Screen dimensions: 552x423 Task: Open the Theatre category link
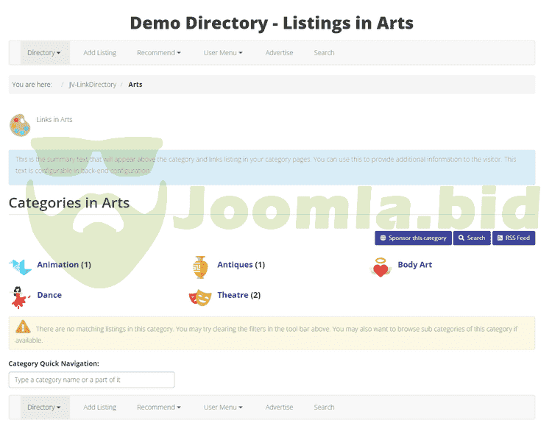coord(233,296)
